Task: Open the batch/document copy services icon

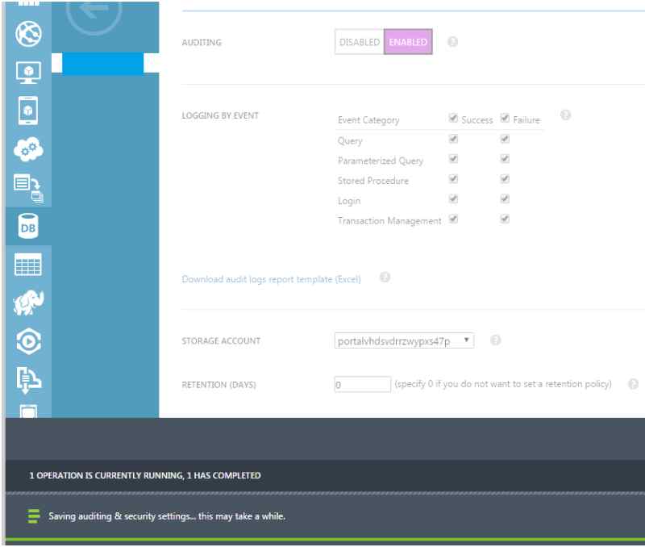Action: (28, 188)
